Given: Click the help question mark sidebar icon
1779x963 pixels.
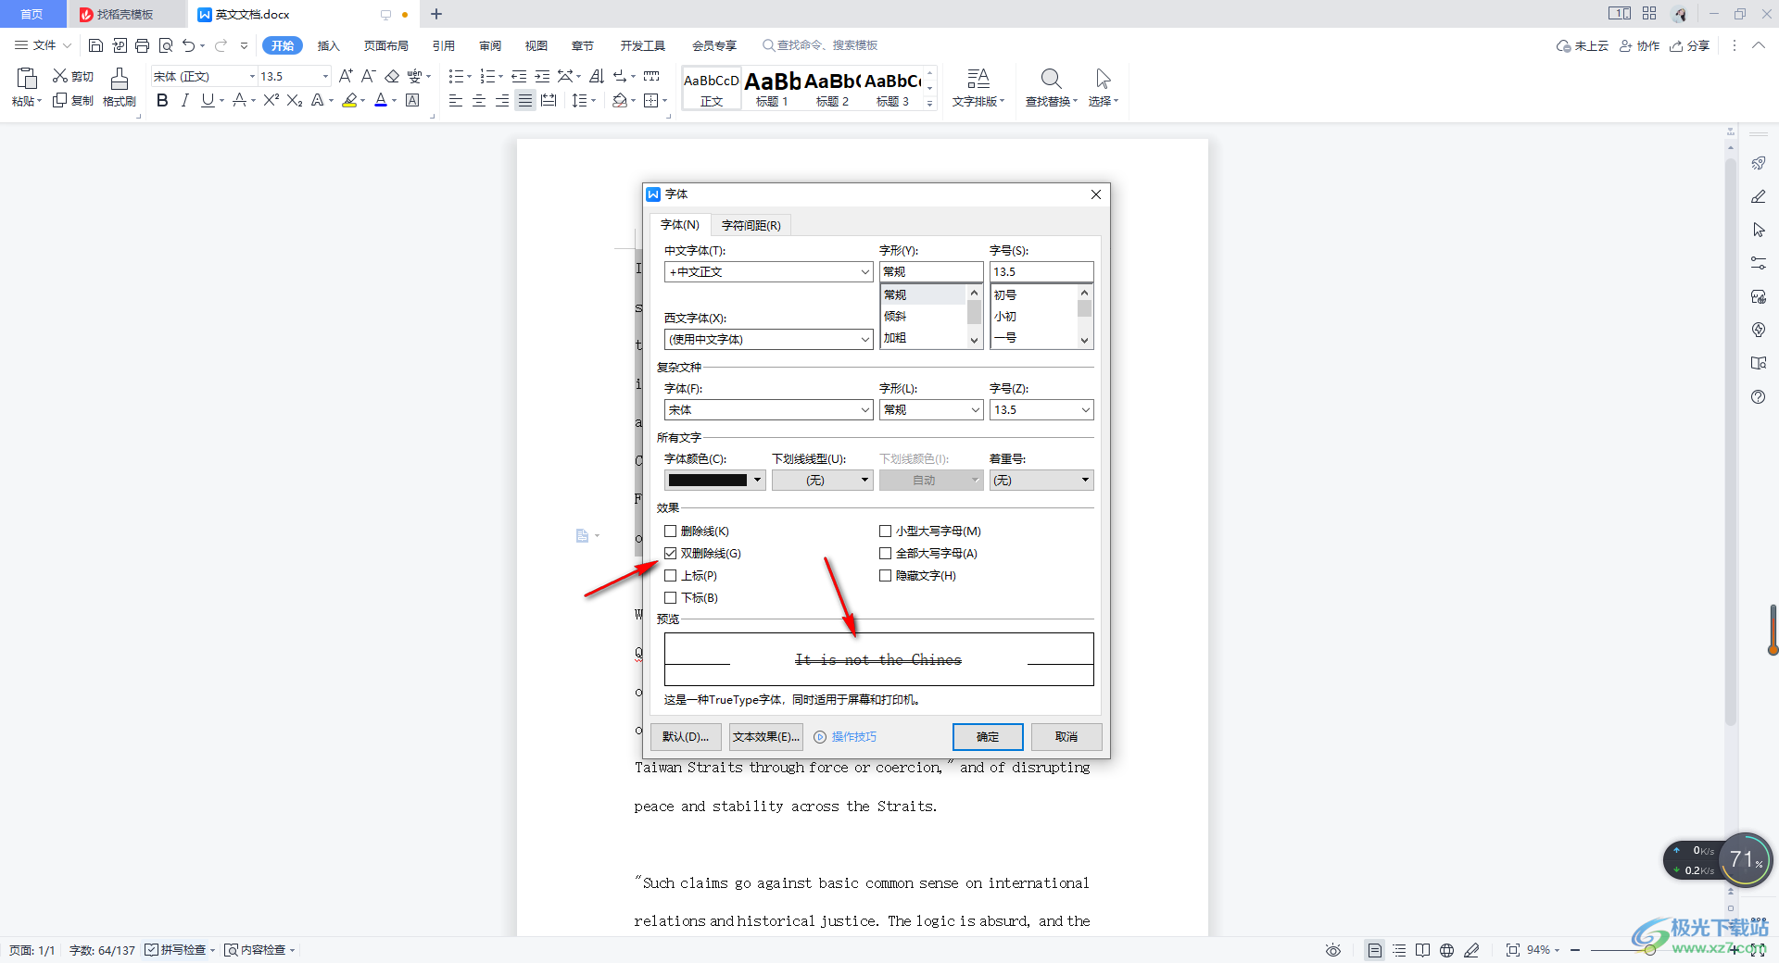Looking at the screenshot, I should click(x=1759, y=397).
